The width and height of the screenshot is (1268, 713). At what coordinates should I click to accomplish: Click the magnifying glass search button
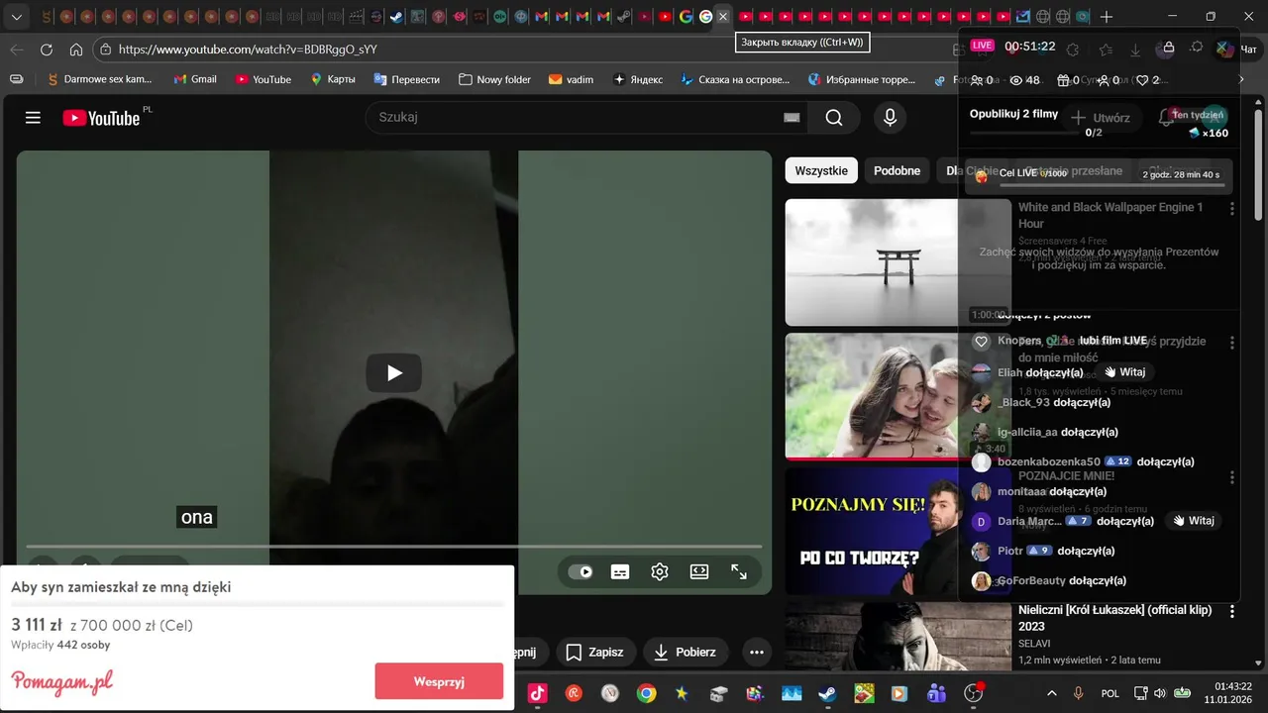coord(834,118)
